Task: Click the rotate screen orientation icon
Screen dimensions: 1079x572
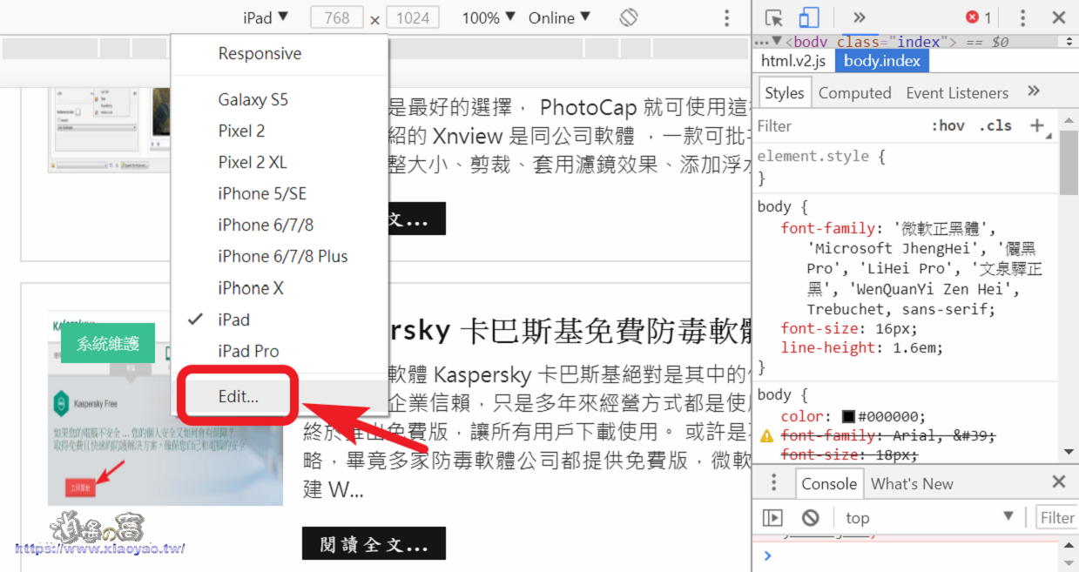Action: point(629,17)
